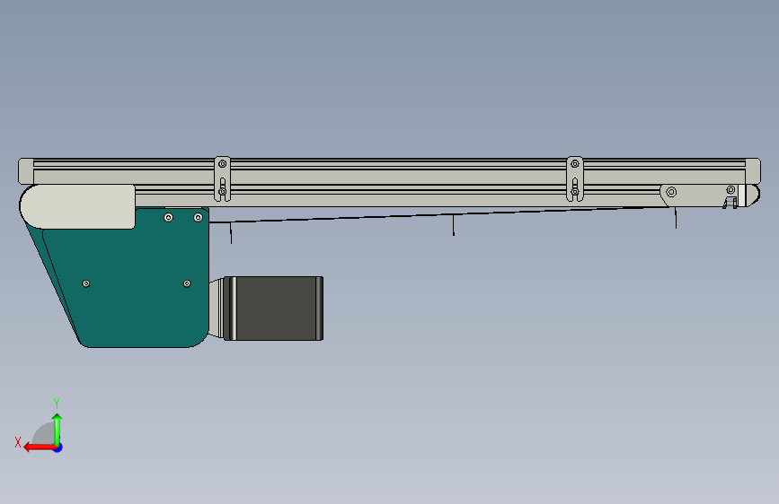Click the Y label on the axis triad

pyautogui.click(x=57, y=403)
